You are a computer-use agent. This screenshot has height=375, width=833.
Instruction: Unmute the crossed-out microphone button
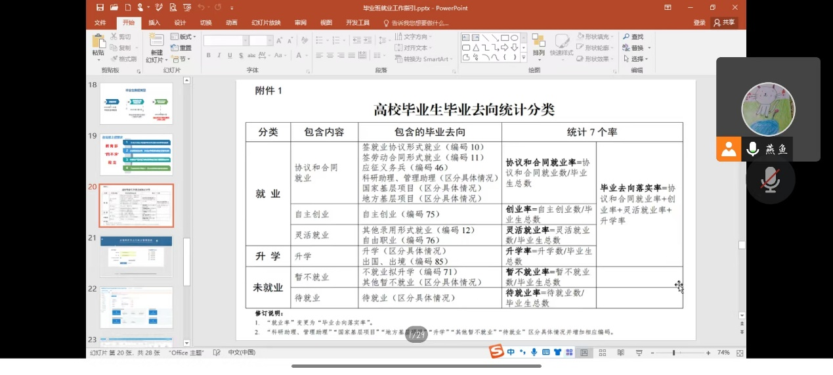click(x=770, y=180)
